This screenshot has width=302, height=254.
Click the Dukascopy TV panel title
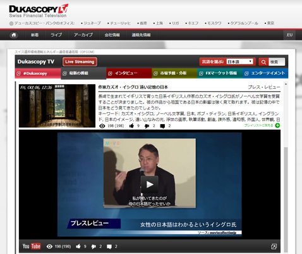click(x=36, y=61)
